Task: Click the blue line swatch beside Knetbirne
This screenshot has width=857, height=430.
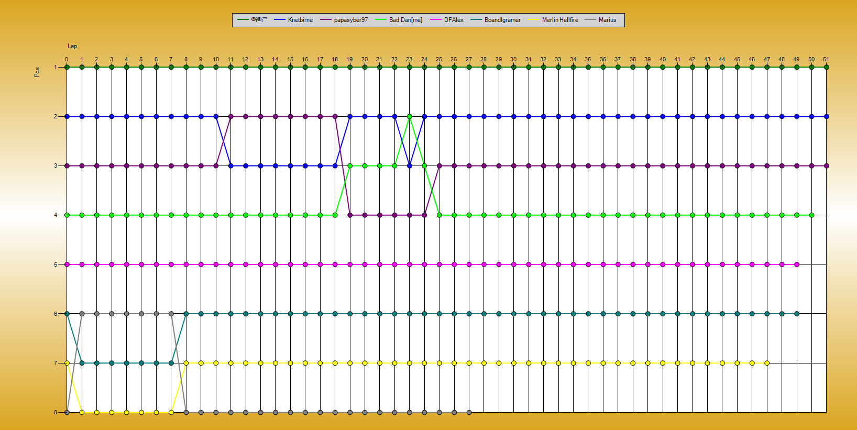Action: coord(279,20)
